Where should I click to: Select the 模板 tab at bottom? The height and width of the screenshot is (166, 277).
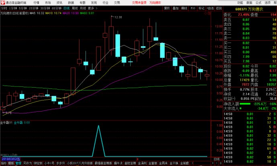click(x=11, y=163)
